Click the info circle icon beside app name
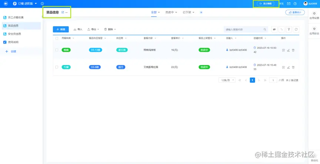 pyautogui.click(x=42, y=4)
